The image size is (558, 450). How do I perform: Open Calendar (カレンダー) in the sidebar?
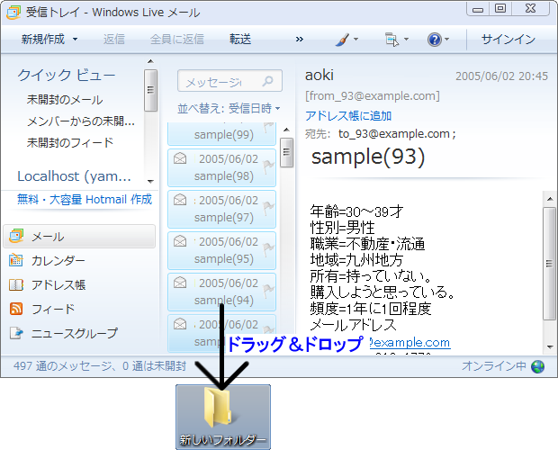click(58, 261)
